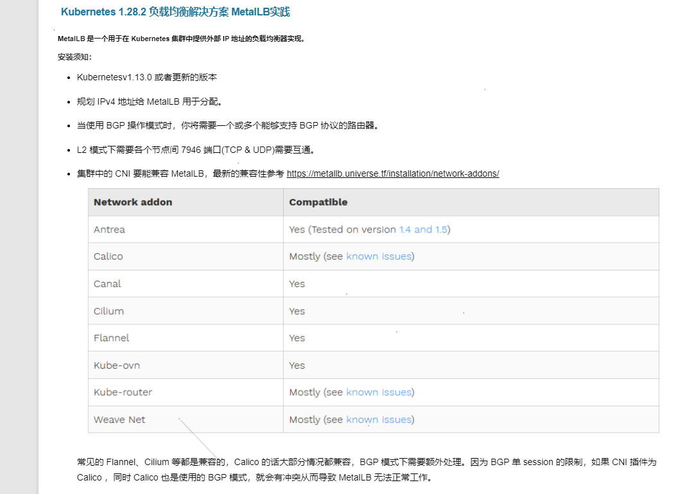Click the 'Flannel' table cell

click(x=186, y=338)
